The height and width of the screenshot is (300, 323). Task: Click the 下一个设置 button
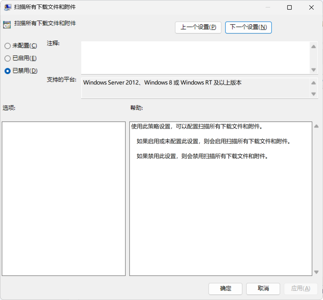click(248, 27)
